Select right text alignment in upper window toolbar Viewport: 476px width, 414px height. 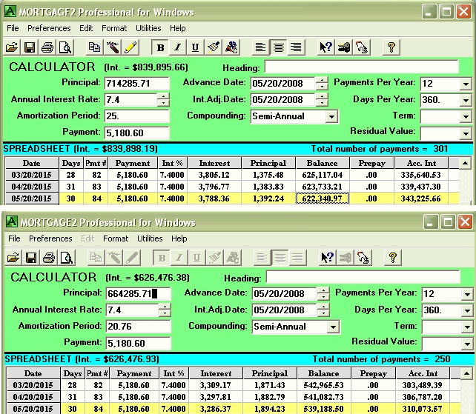[296, 47]
